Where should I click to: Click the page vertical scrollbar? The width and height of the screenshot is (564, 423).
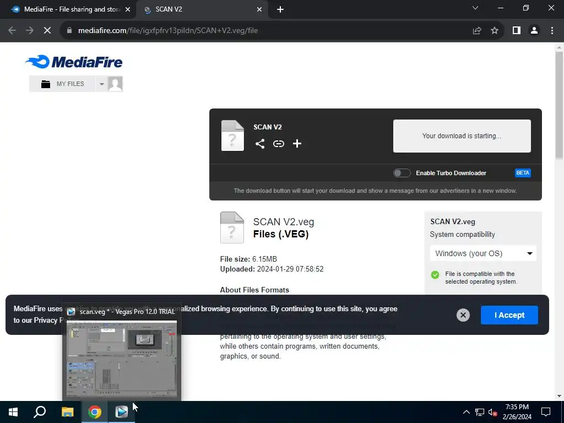click(559, 105)
